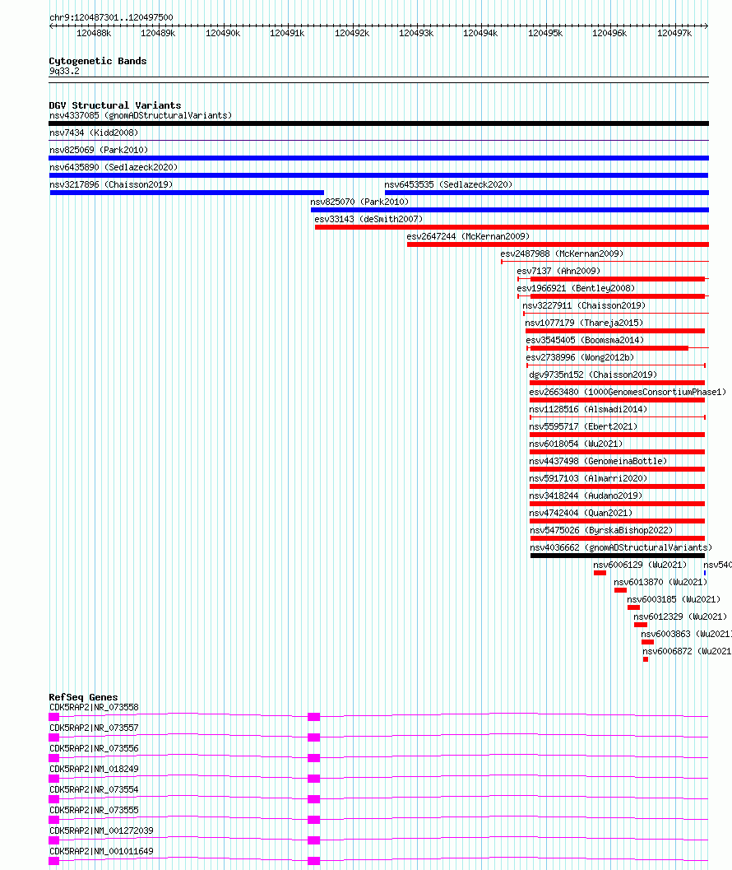The height and width of the screenshot is (870, 732).
Task: Click the DGV Structural Variants track title
Action: pyautogui.click(x=115, y=105)
